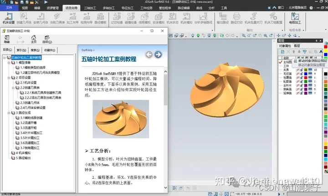The width and height of the screenshot is (328, 196).
Task: Select yellow in the right color palette
Action: point(326,51)
